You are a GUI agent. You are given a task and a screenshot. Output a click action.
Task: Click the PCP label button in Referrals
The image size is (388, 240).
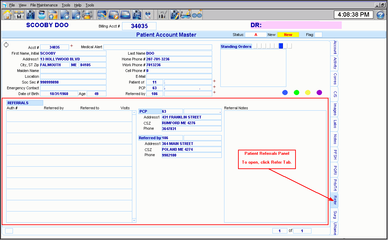click(150, 111)
